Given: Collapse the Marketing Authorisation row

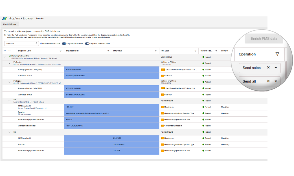Looking at the screenshot, I should (x=4, y=57).
